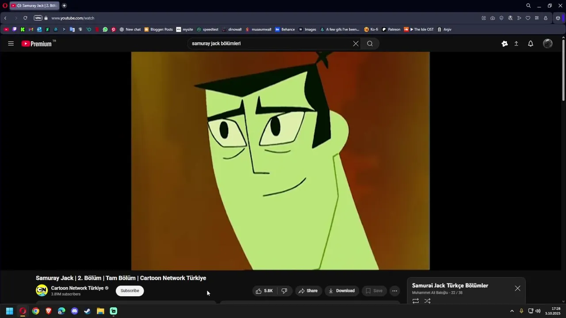Open the more actions ellipsis menu

pyautogui.click(x=394, y=291)
